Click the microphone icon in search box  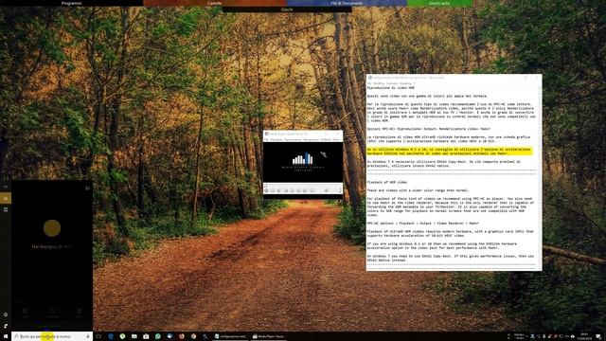(x=88, y=336)
